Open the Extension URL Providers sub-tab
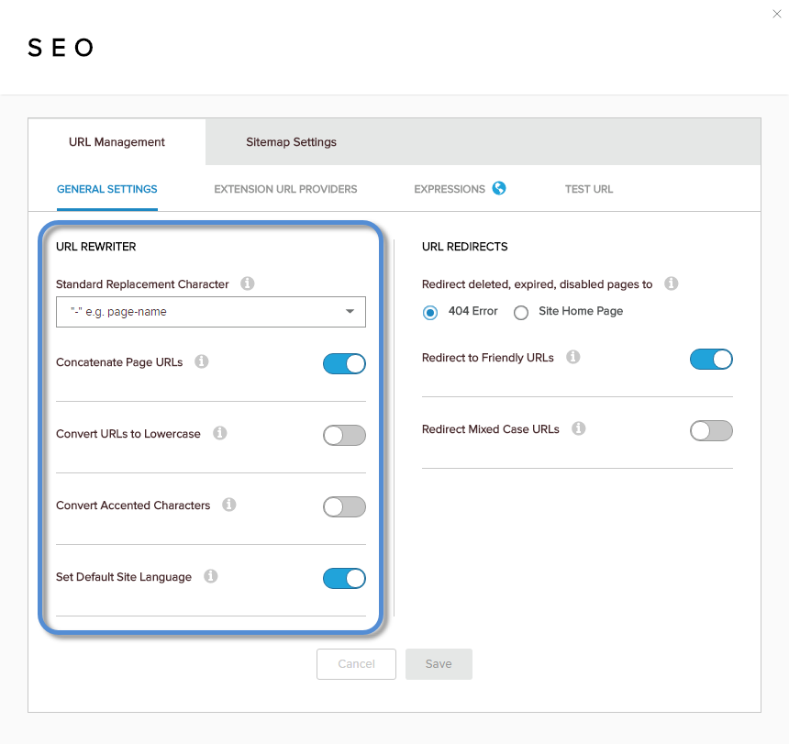 click(285, 189)
